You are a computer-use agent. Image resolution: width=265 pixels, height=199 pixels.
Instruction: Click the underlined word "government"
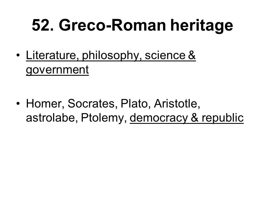tap(57, 70)
